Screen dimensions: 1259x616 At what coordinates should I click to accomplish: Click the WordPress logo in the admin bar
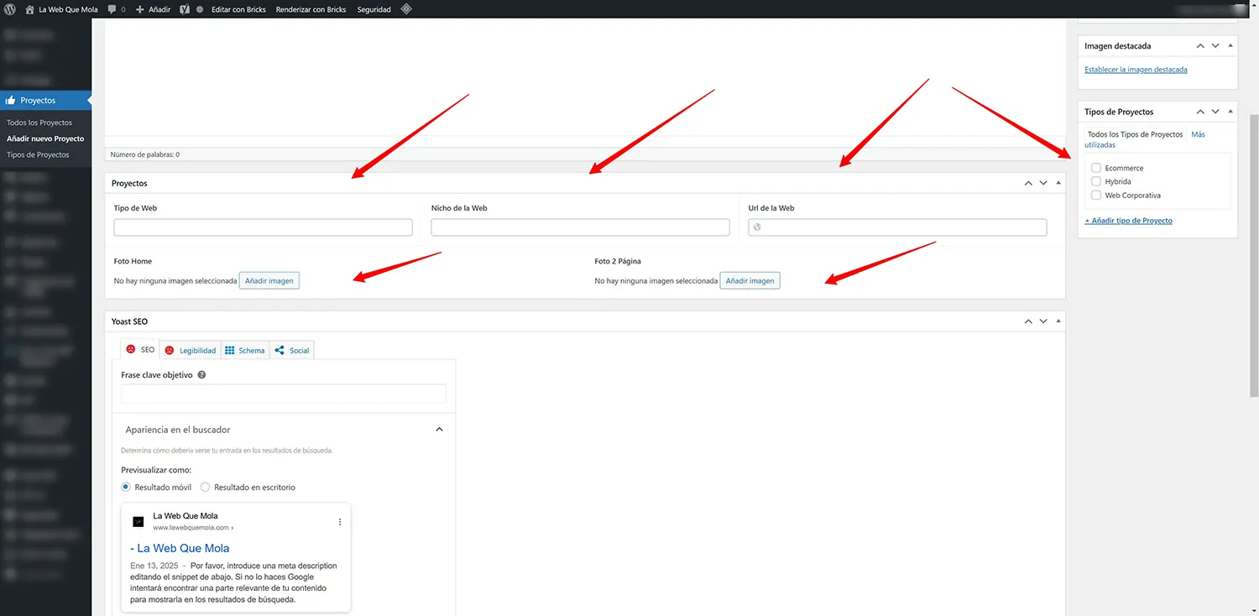(x=9, y=9)
